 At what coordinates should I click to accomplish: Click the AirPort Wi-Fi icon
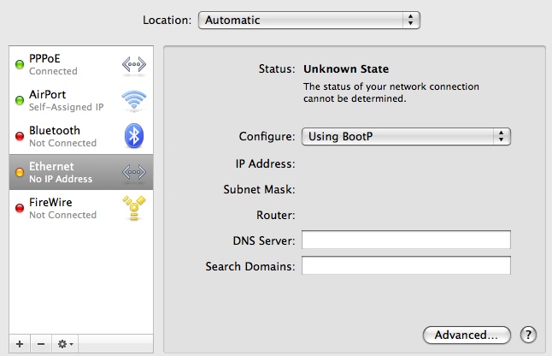coord(134,100)
